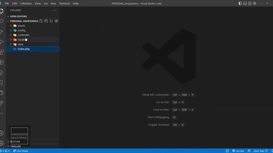Click Go Live in the status bar
Screen dimensions: 273x153
(238, 151)
